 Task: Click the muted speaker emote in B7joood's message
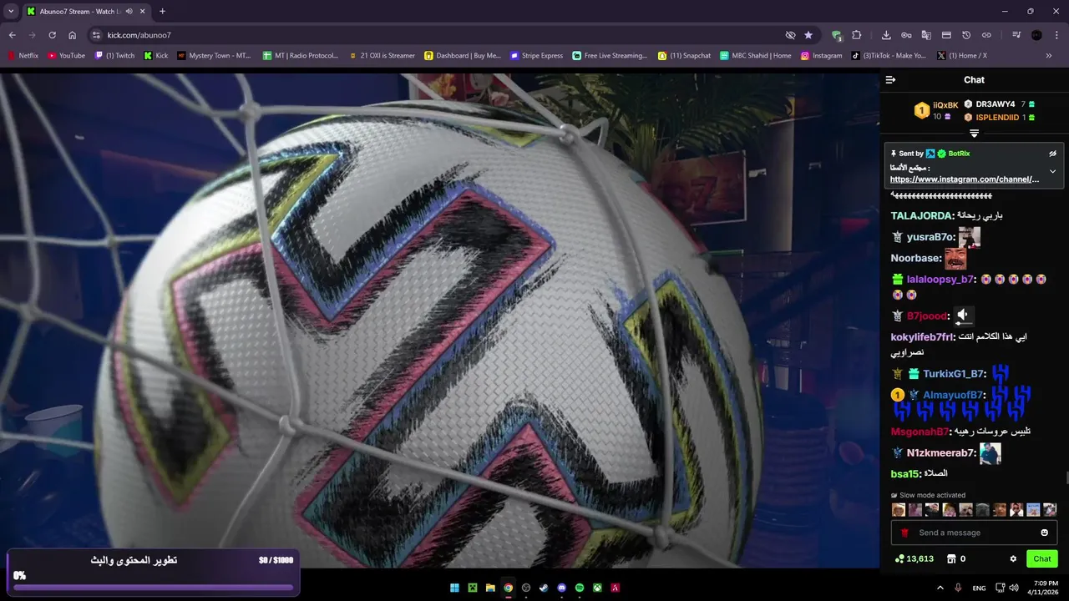pos(964,315)
